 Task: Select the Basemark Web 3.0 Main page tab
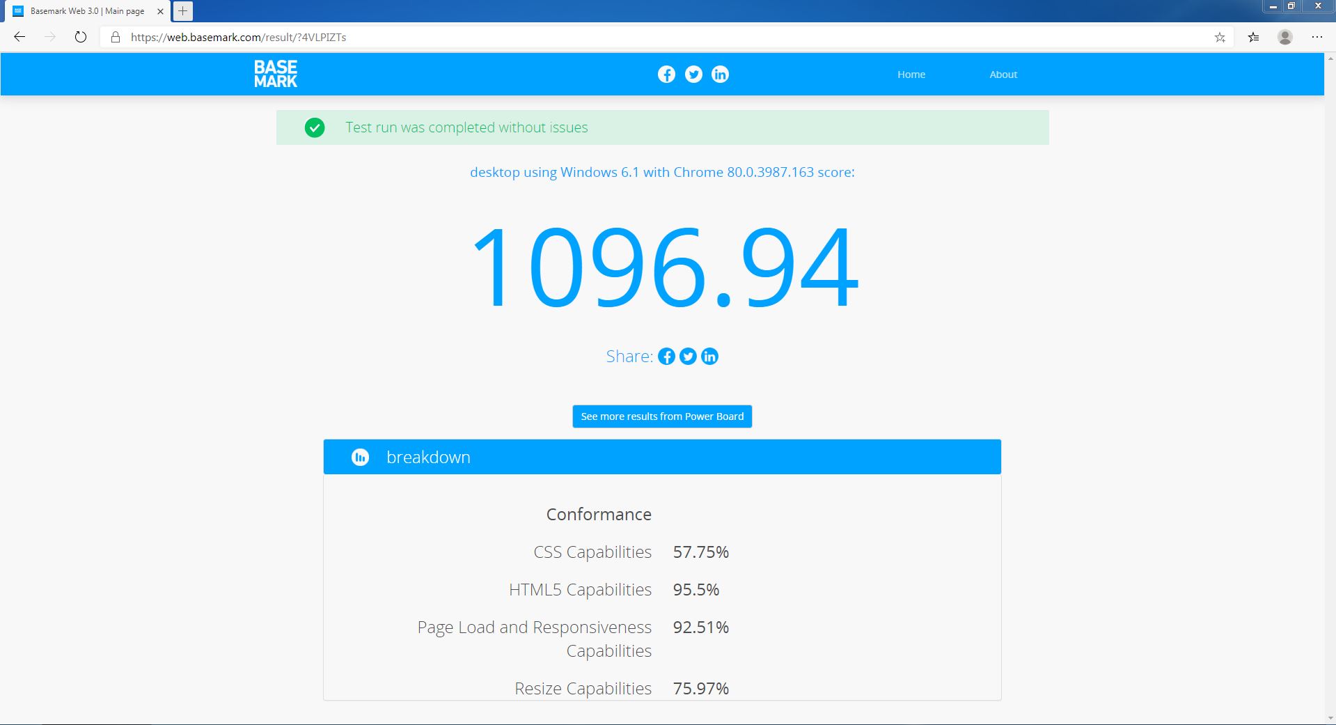[x=88, y=11]
